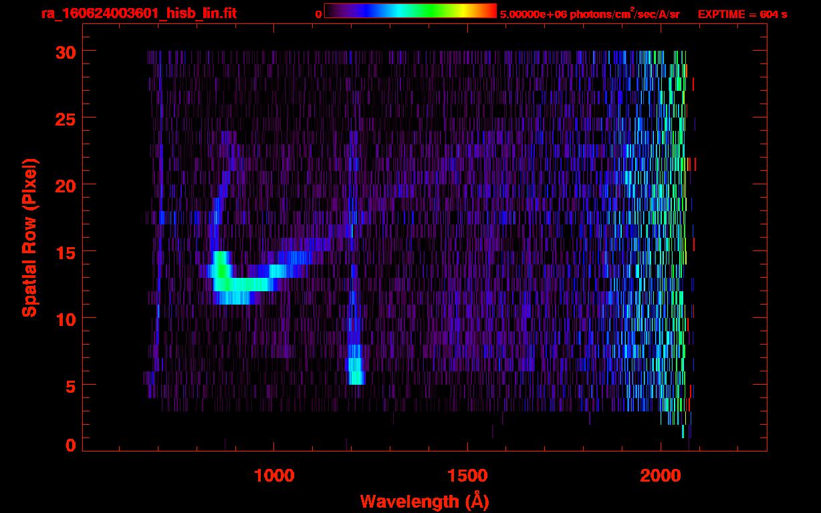
Task: Click the Wavelength (Å) axis title
Action: [425, 501]
